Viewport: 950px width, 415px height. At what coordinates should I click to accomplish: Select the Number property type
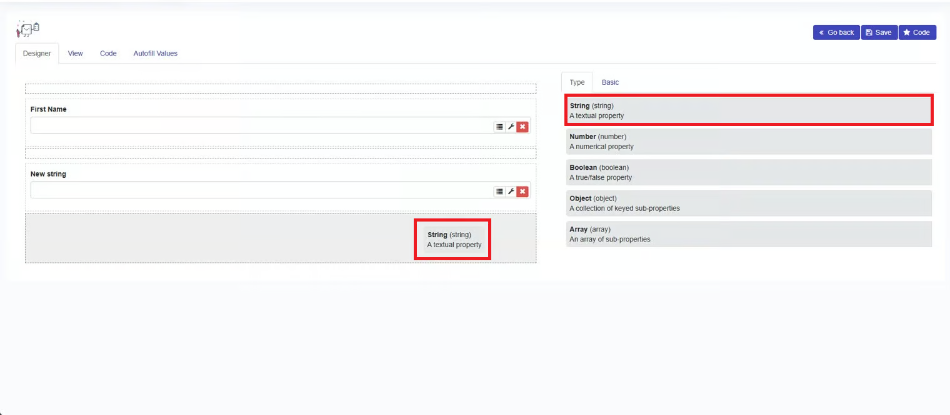pos(749,142)
